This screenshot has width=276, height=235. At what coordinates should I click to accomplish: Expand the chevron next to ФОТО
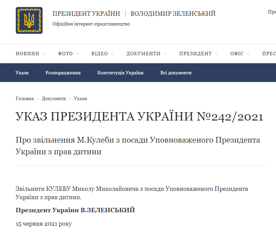[x=77, y=54]
